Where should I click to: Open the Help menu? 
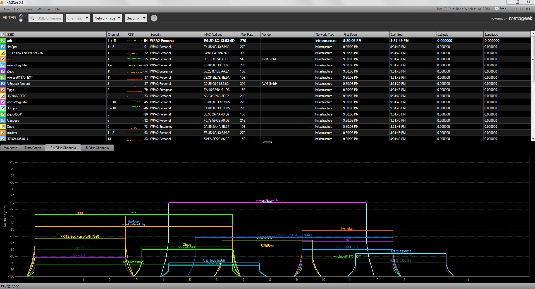click(59, 9)
